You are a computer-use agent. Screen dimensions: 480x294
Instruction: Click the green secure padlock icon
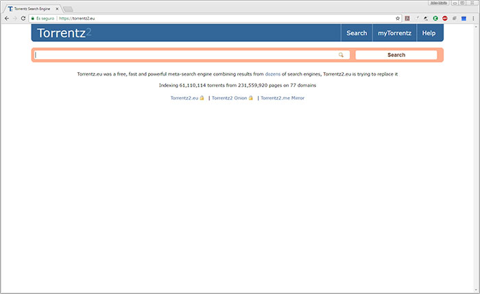32,19
